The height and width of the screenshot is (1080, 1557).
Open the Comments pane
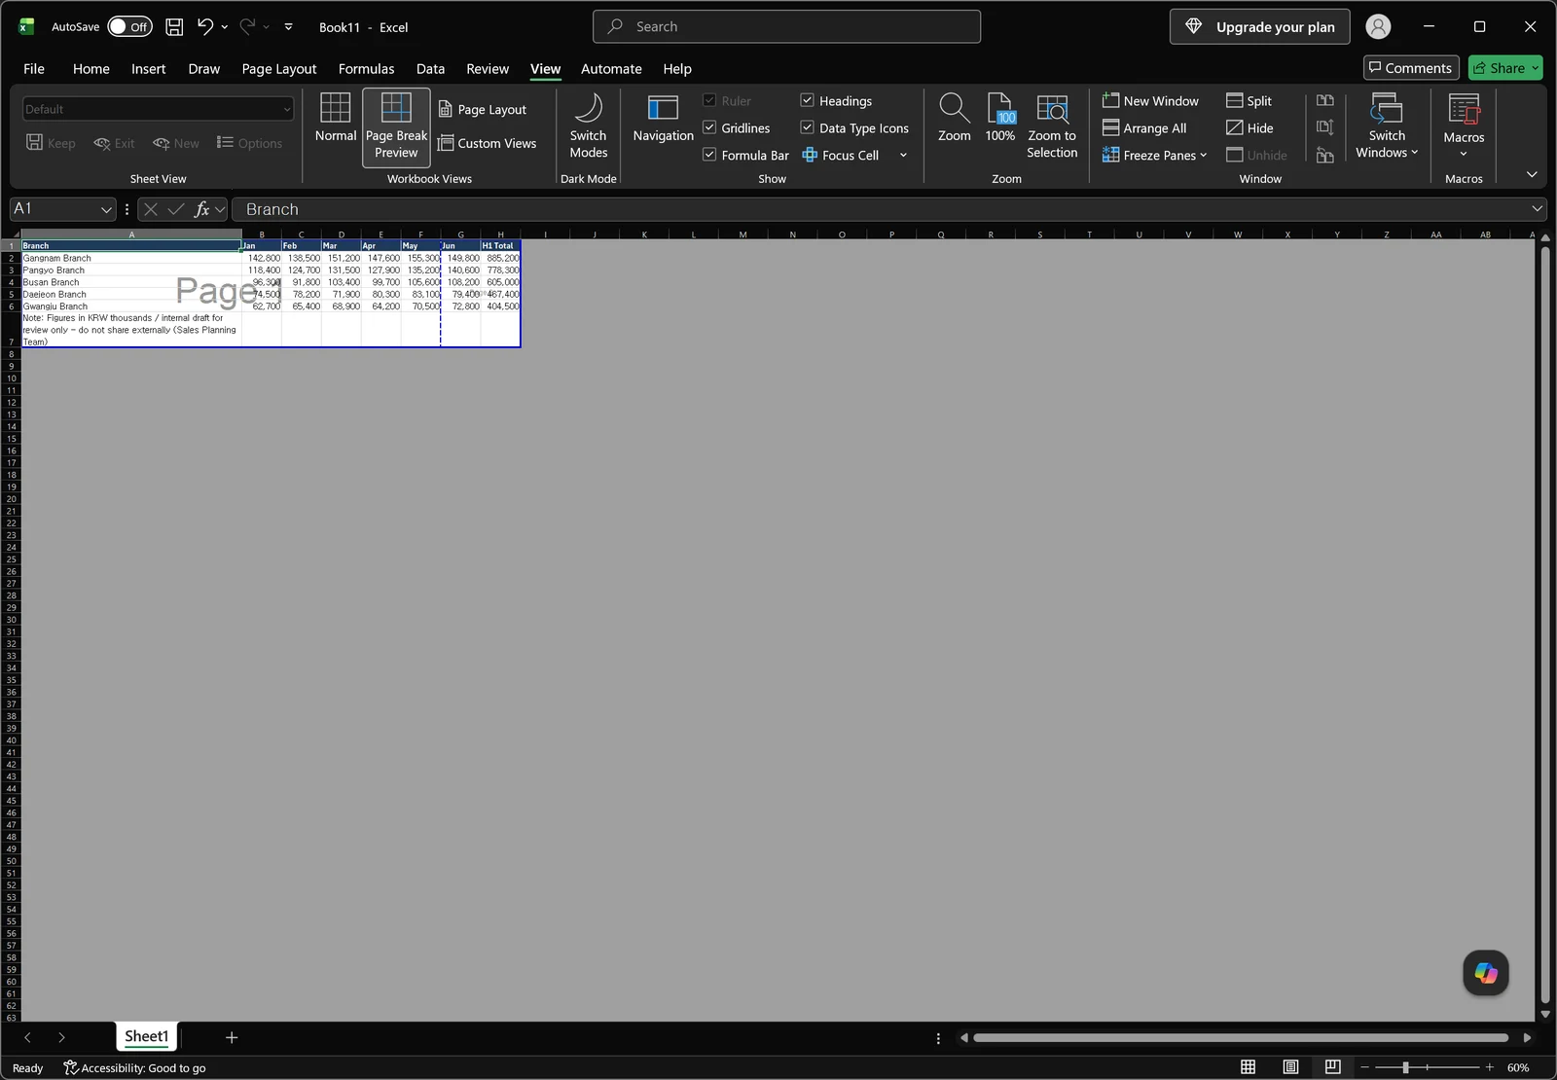coord(1411,68)
